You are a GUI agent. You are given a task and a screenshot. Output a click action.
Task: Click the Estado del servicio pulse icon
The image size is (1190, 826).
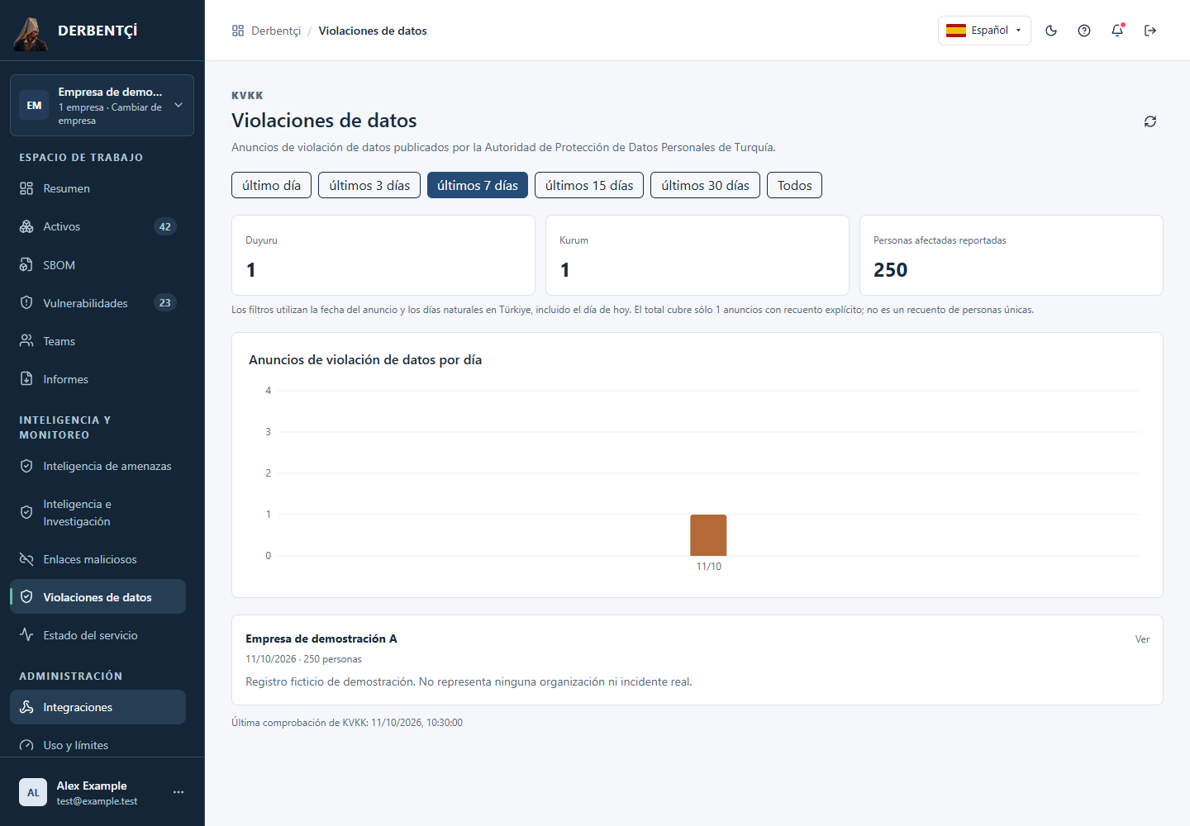tap(26, 635)
